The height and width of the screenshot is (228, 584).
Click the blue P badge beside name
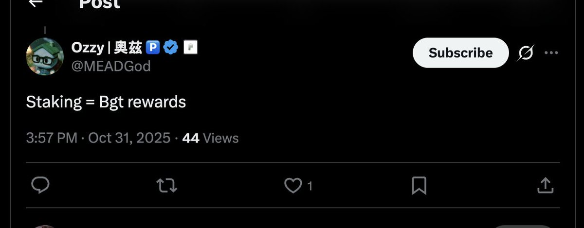point(153,48)
